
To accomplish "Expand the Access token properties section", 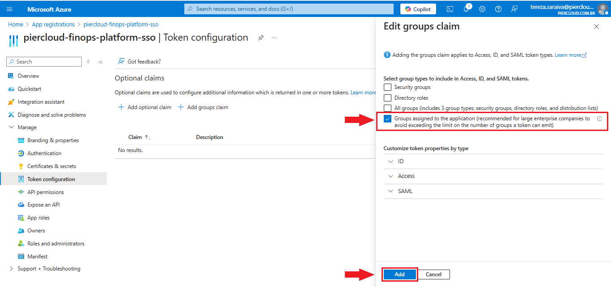I will click(x=406, y=176).
